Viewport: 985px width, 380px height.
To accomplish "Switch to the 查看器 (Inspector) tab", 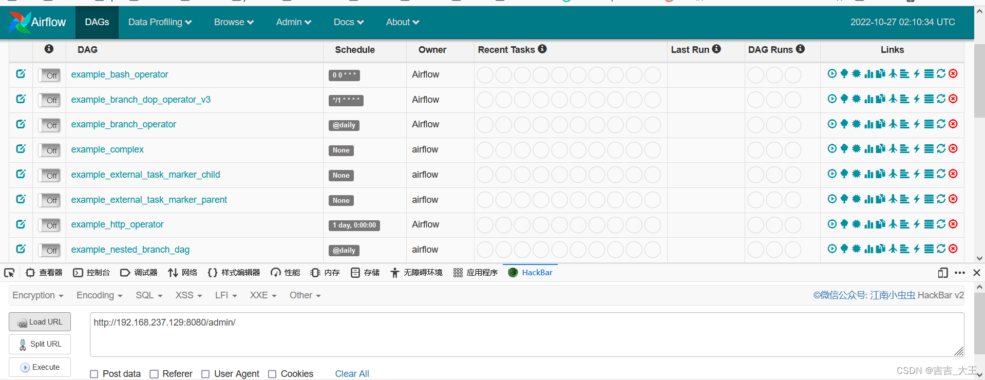I will coord(44,273).
